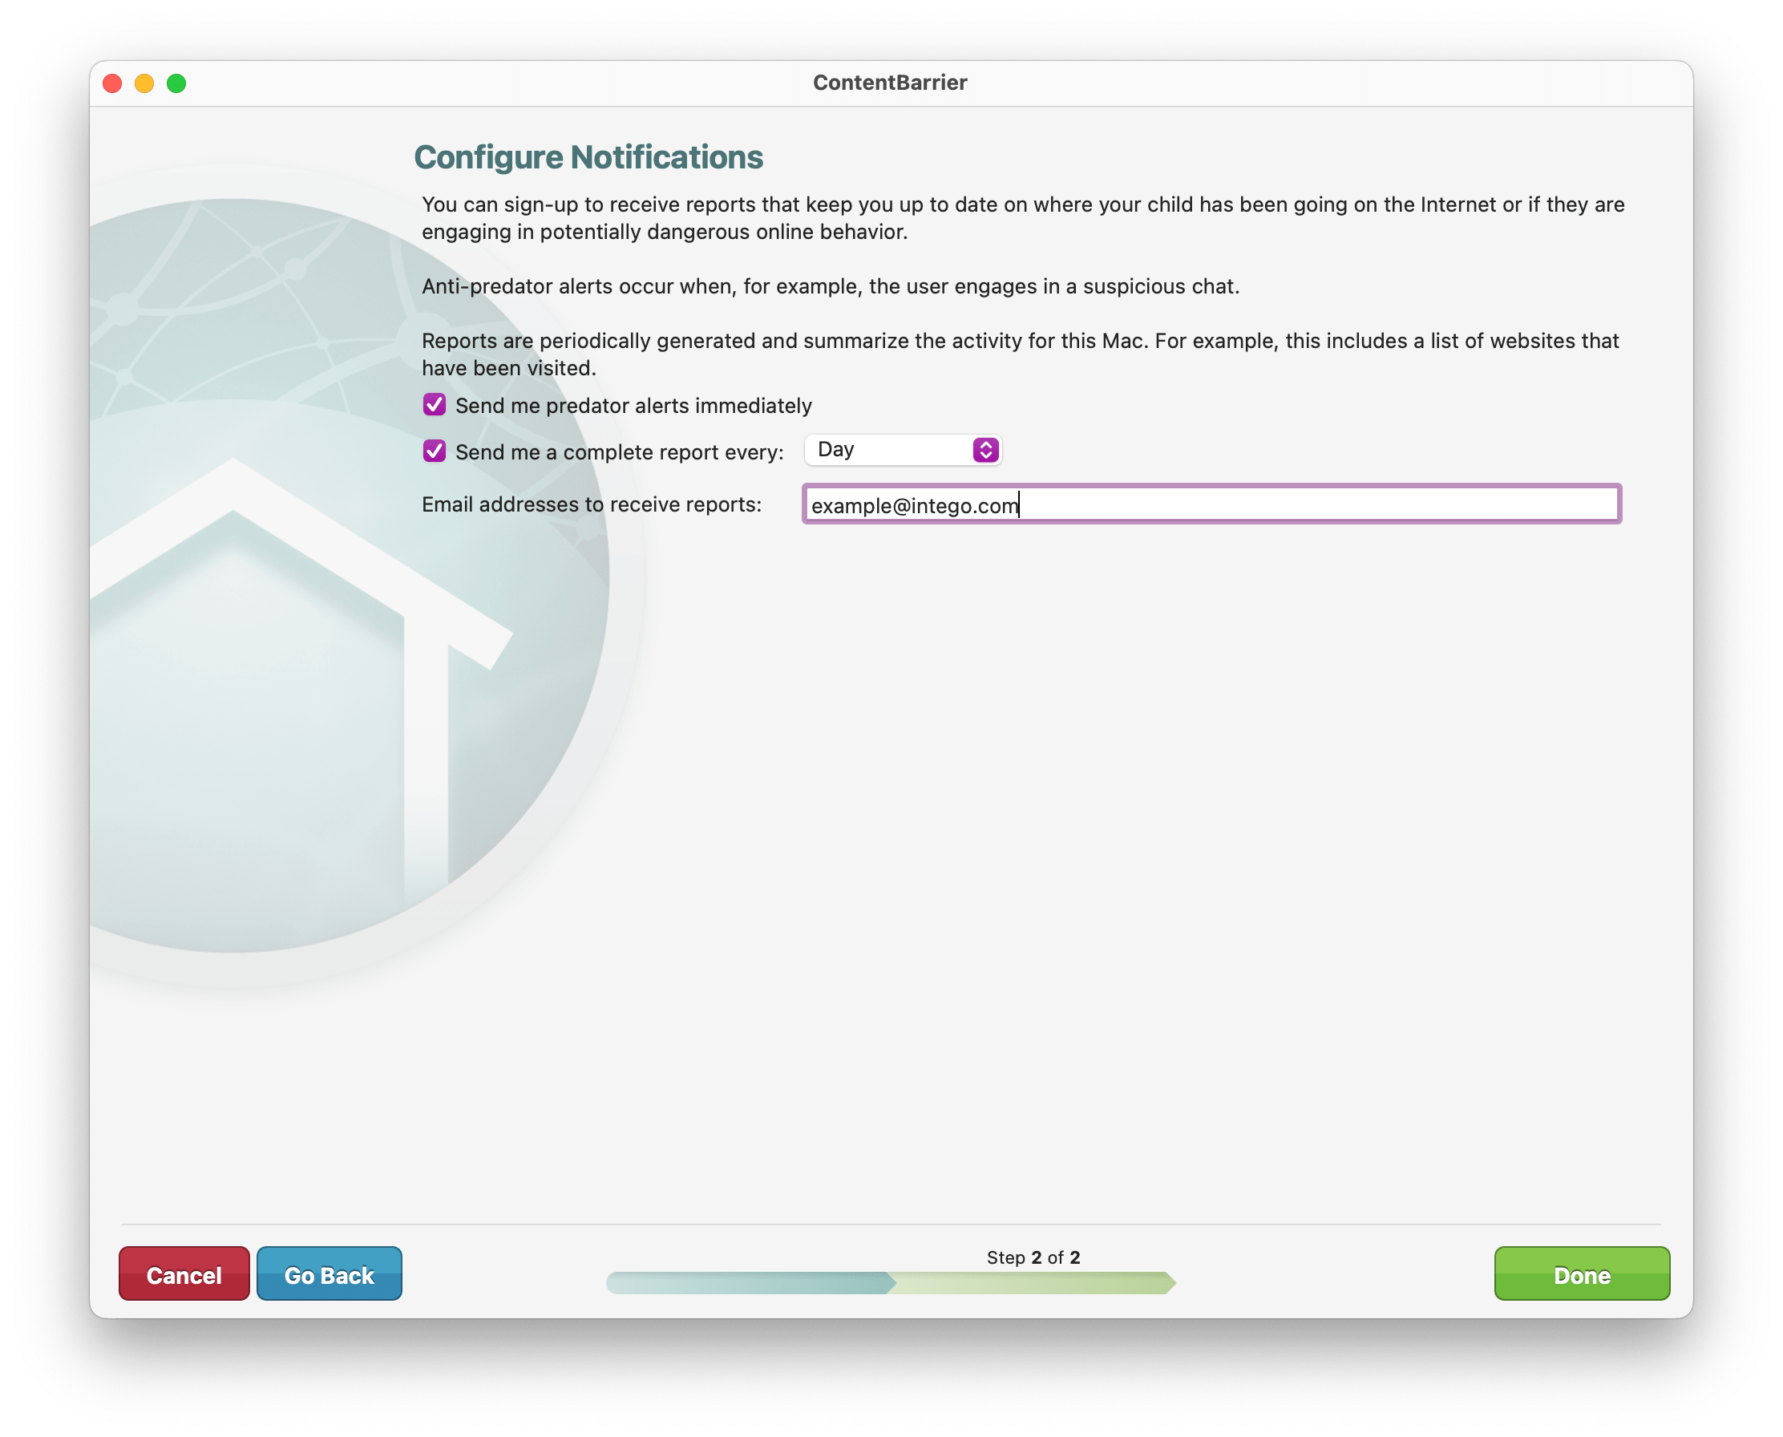Screen dimensions: 1783x1437
Task: Click the 'Configure Notifications' heading
Action: click(x=588, y=157)
